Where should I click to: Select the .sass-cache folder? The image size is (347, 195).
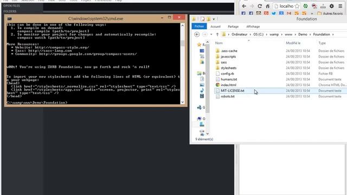click(x=229, y=51)
